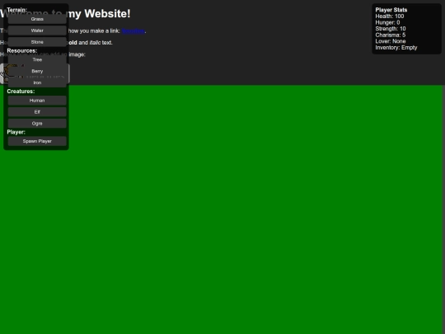Viewport: 445px width, 334px height.
Task: Click the 'Lover: None' stat text
Action: click(x=391, y=41)
